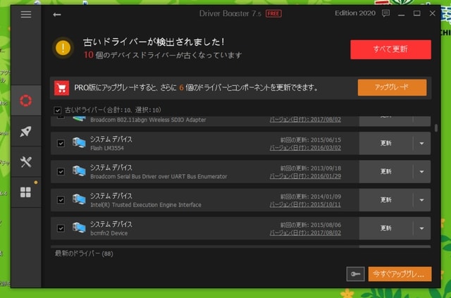Click 今すぐアップグレ... button
The width and height of the screenshot is (451, 298).
[x=400, y=274]
